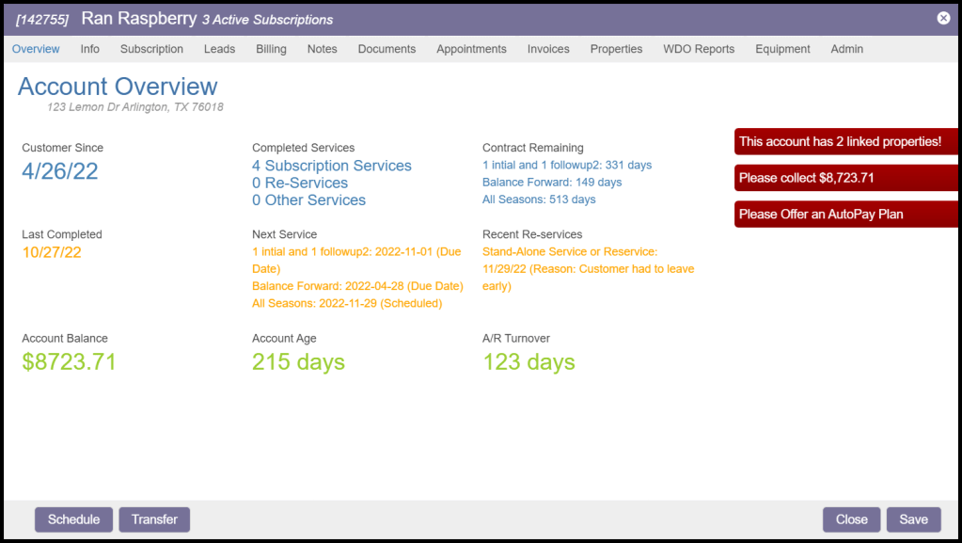Screen dimensions: 962x543
Task: Click the Save button
Action: pos(913,519)
